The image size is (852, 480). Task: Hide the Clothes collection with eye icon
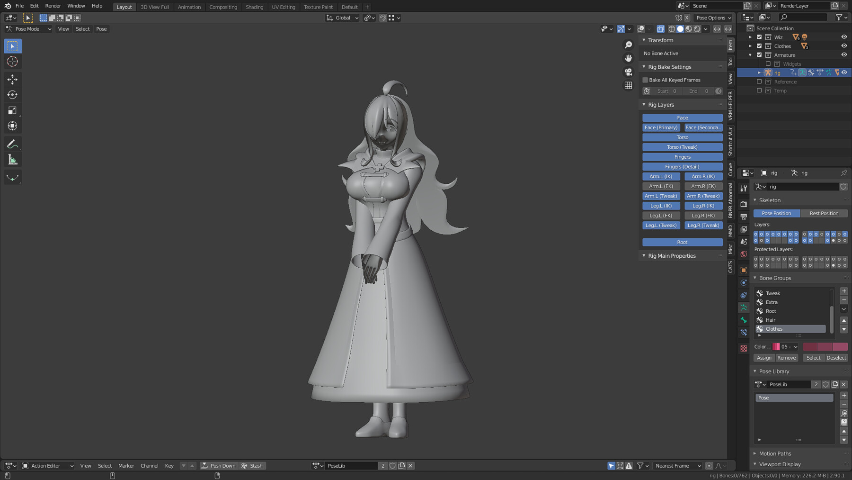[844, 46]
